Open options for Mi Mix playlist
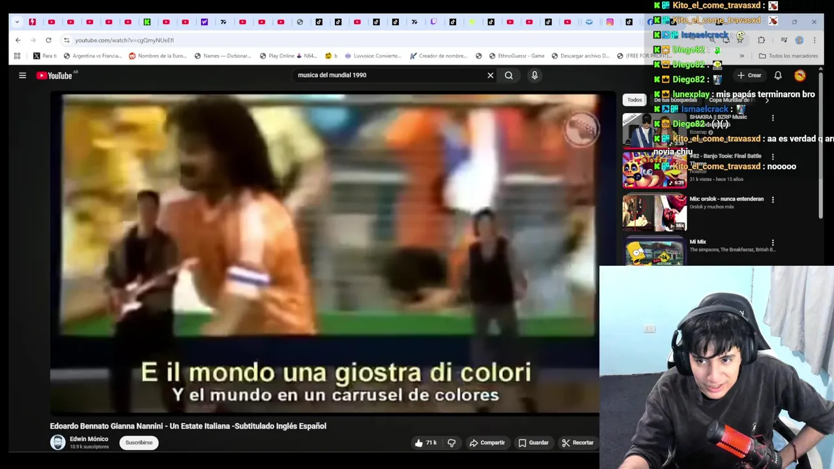The image size is (834, 469). pos(773,242)
